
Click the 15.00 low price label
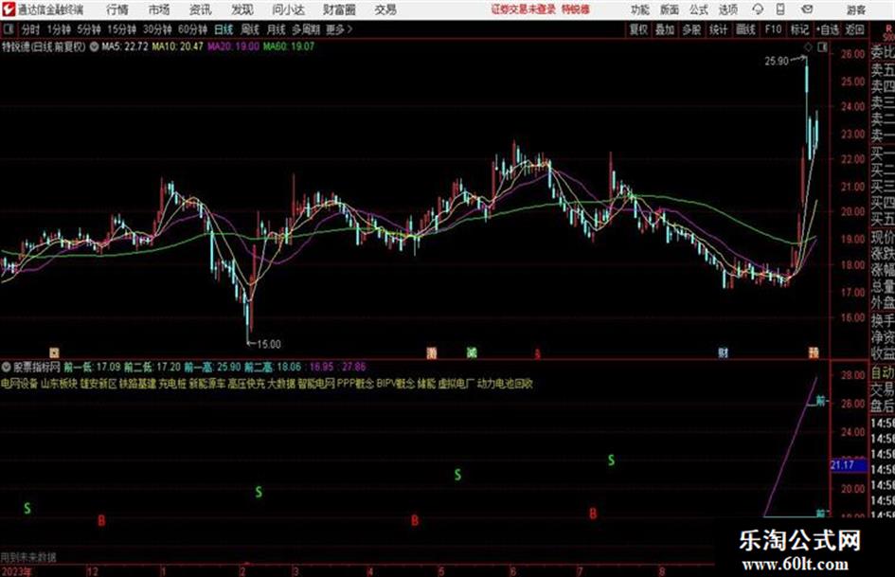tap(269, 345)
